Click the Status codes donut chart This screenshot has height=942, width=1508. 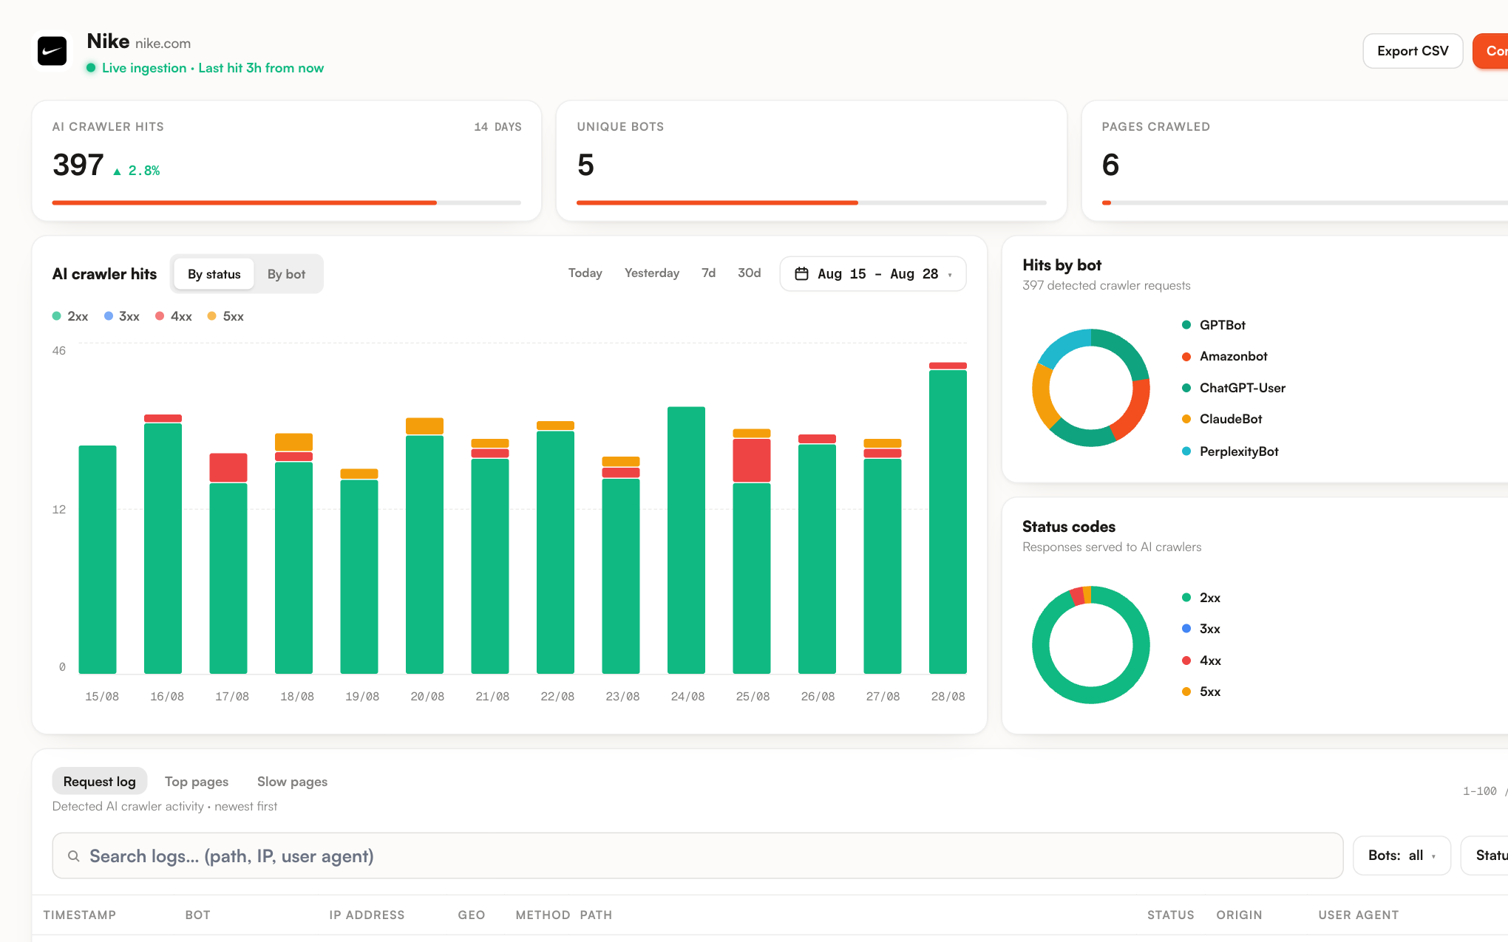(x=1090, y=644)
